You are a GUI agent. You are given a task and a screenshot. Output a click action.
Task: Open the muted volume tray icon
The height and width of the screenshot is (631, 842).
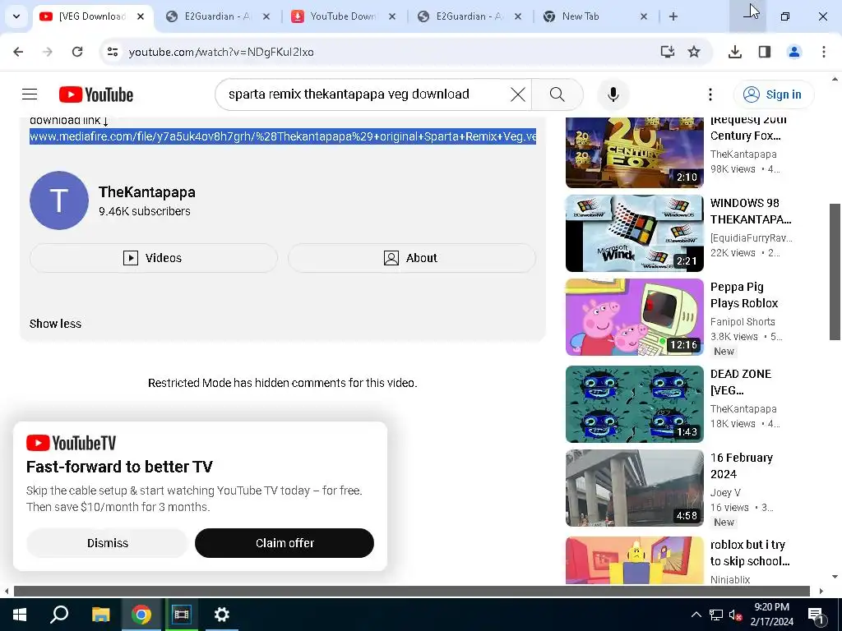point(736,615)
